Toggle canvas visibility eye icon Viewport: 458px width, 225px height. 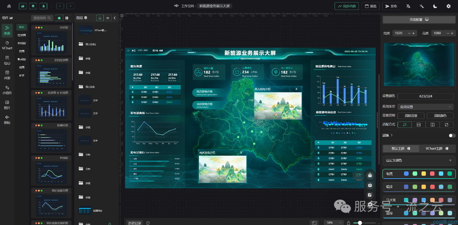(x=122, y=16)
